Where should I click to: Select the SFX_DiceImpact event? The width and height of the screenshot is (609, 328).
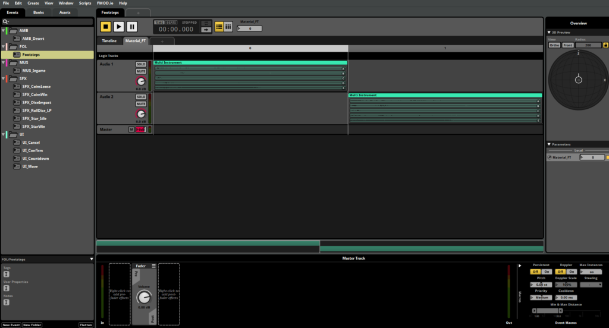(36, 102)
